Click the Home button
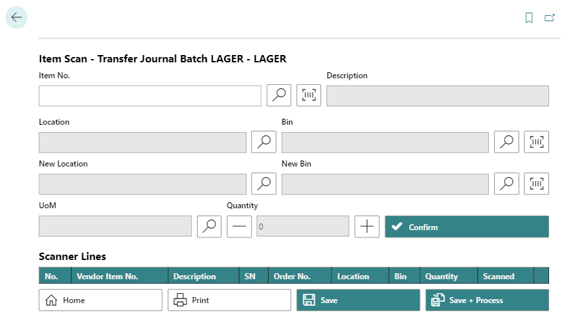This screenshot has height=319, width=563. (x=101, y=300)
